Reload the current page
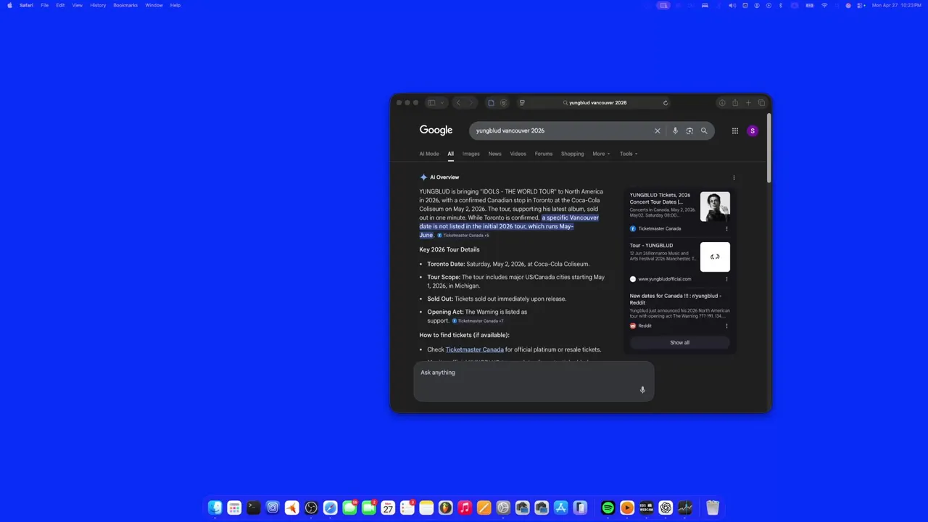Screen dimensions: 928x522 click(x=666, y=103)
